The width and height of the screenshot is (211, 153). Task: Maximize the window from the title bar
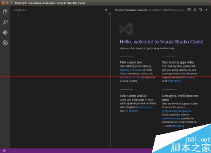tap(11, 3)
